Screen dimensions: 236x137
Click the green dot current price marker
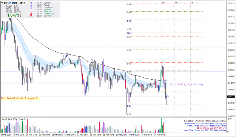click(168, 97)
